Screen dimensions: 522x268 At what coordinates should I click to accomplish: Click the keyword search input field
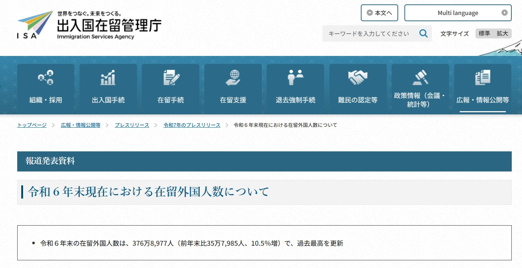tap(369, 34)
